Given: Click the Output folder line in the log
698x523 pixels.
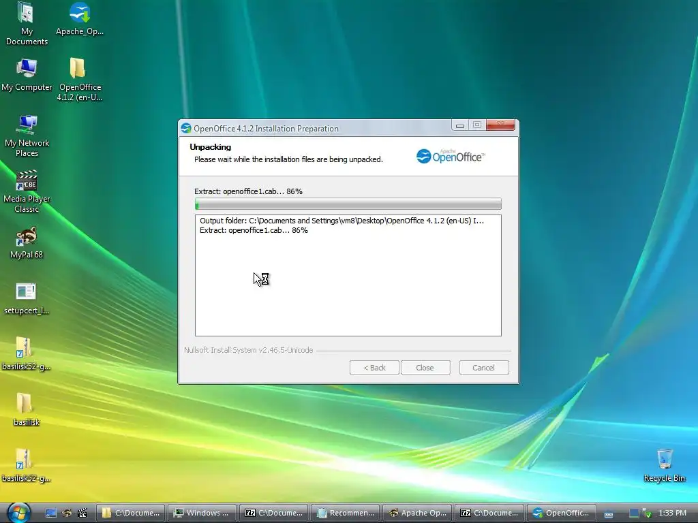Looking at the screenshot, I should pyautogui.click(x=342, y=221).
